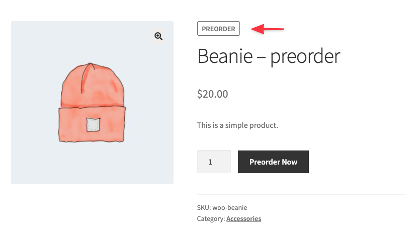Click the divider line above the SKU

301,194
